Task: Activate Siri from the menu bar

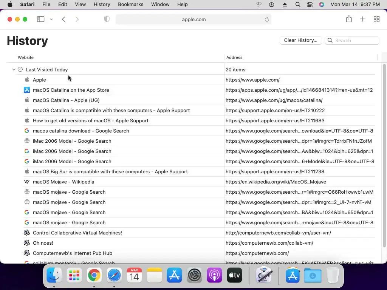Action: point(321,5)
